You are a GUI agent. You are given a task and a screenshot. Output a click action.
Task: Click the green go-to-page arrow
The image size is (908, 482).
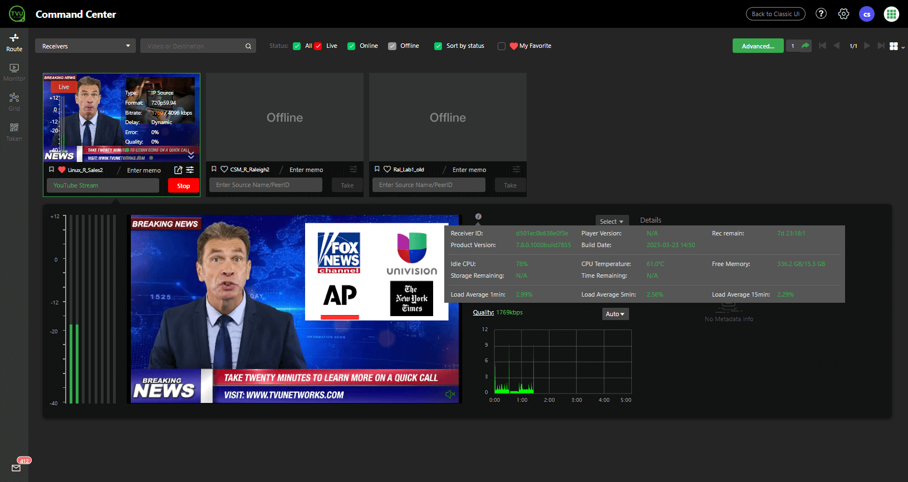click(x=805, y=46)
